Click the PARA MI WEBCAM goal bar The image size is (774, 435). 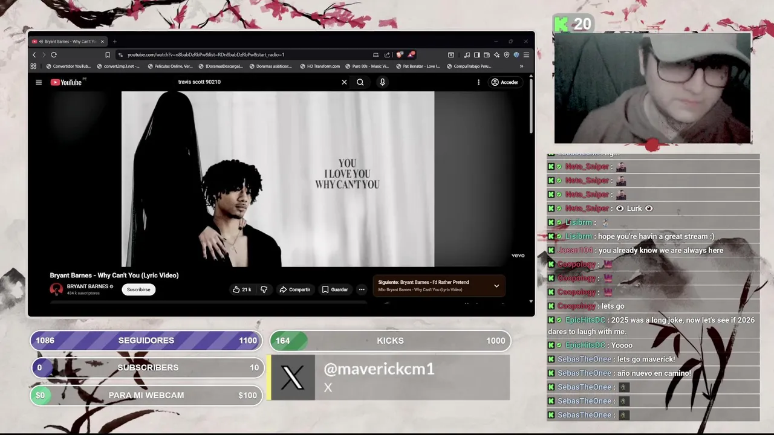click(x=146, y=395)
